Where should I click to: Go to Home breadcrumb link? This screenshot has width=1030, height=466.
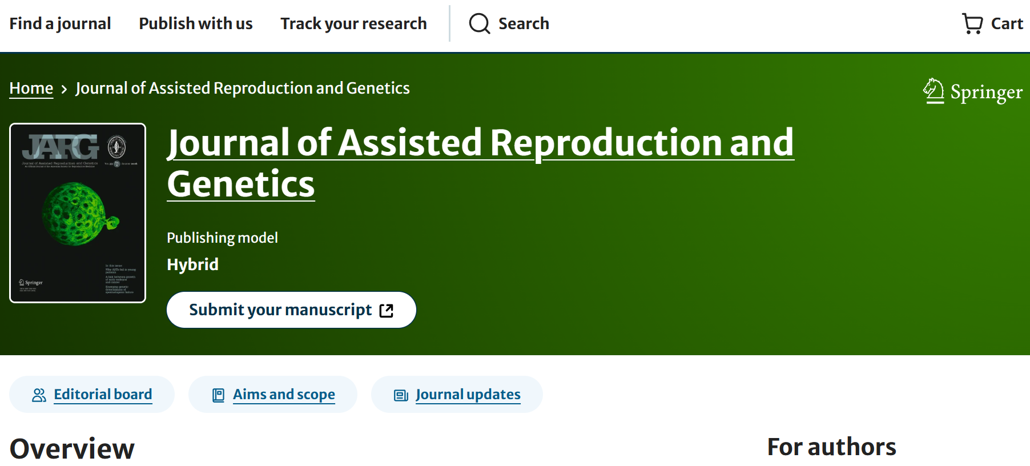pos(31,89)
